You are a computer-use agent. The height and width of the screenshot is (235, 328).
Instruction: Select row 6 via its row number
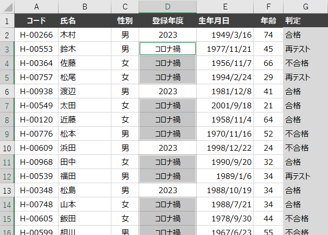click(7, 91)
